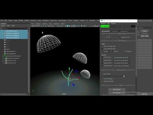This screenshot has width=153, height=115.
Task: Toggle the Update Display checkbox
Action: (x=102, y=79)
